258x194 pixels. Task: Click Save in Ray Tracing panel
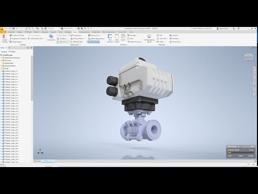230,156
